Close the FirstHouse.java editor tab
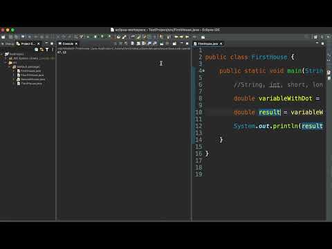332x249 pixels. click(x=221, y=44)
